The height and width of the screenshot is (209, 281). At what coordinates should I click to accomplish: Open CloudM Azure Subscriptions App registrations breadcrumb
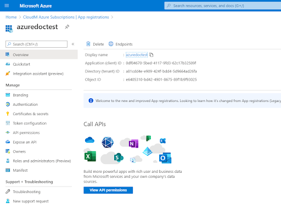[66, 17]
